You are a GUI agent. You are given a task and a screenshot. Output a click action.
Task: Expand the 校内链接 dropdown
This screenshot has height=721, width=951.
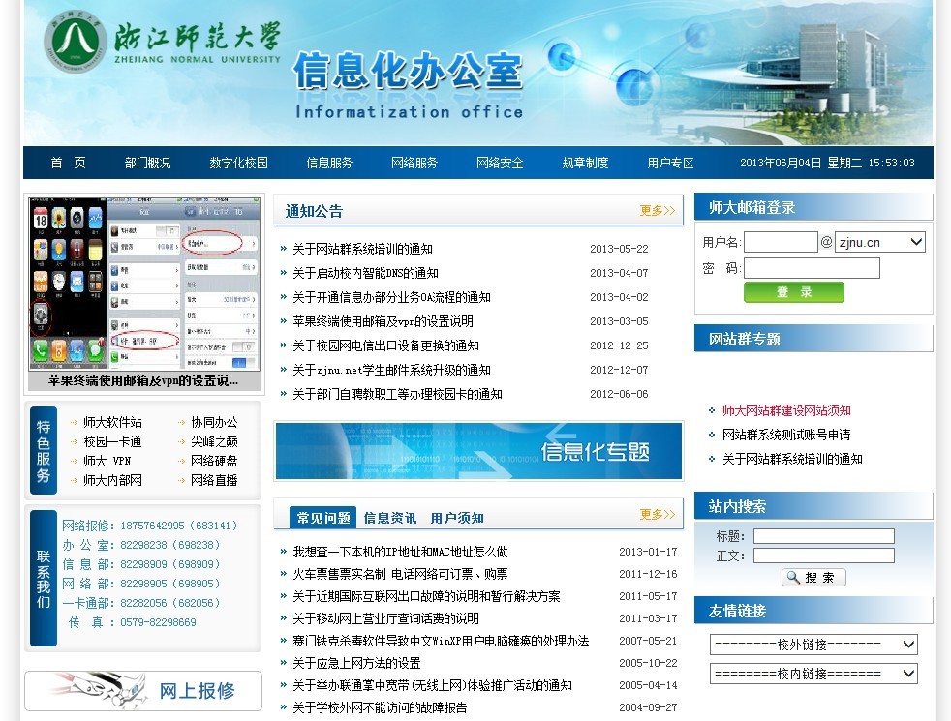point(813,674)
